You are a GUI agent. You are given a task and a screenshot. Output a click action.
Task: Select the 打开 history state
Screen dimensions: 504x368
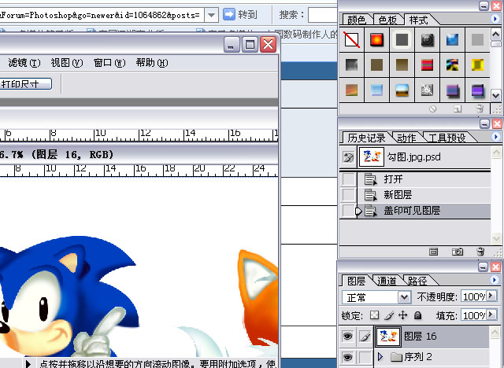(x=424, y=179)
